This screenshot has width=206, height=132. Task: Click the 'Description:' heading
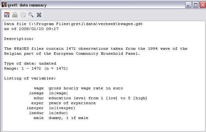click(19, 39)
